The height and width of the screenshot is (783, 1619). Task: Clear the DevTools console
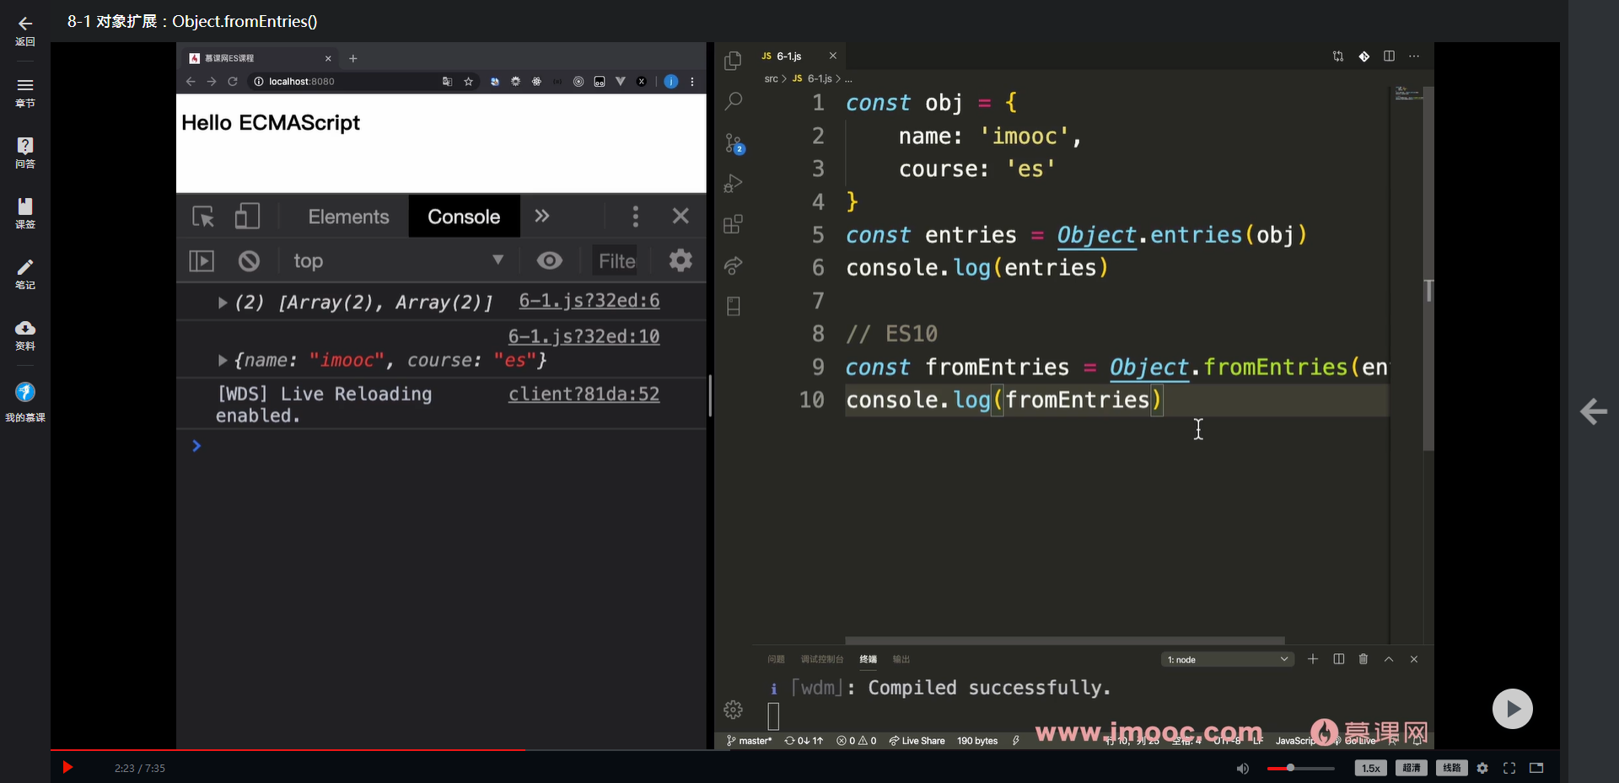point(249,261)
